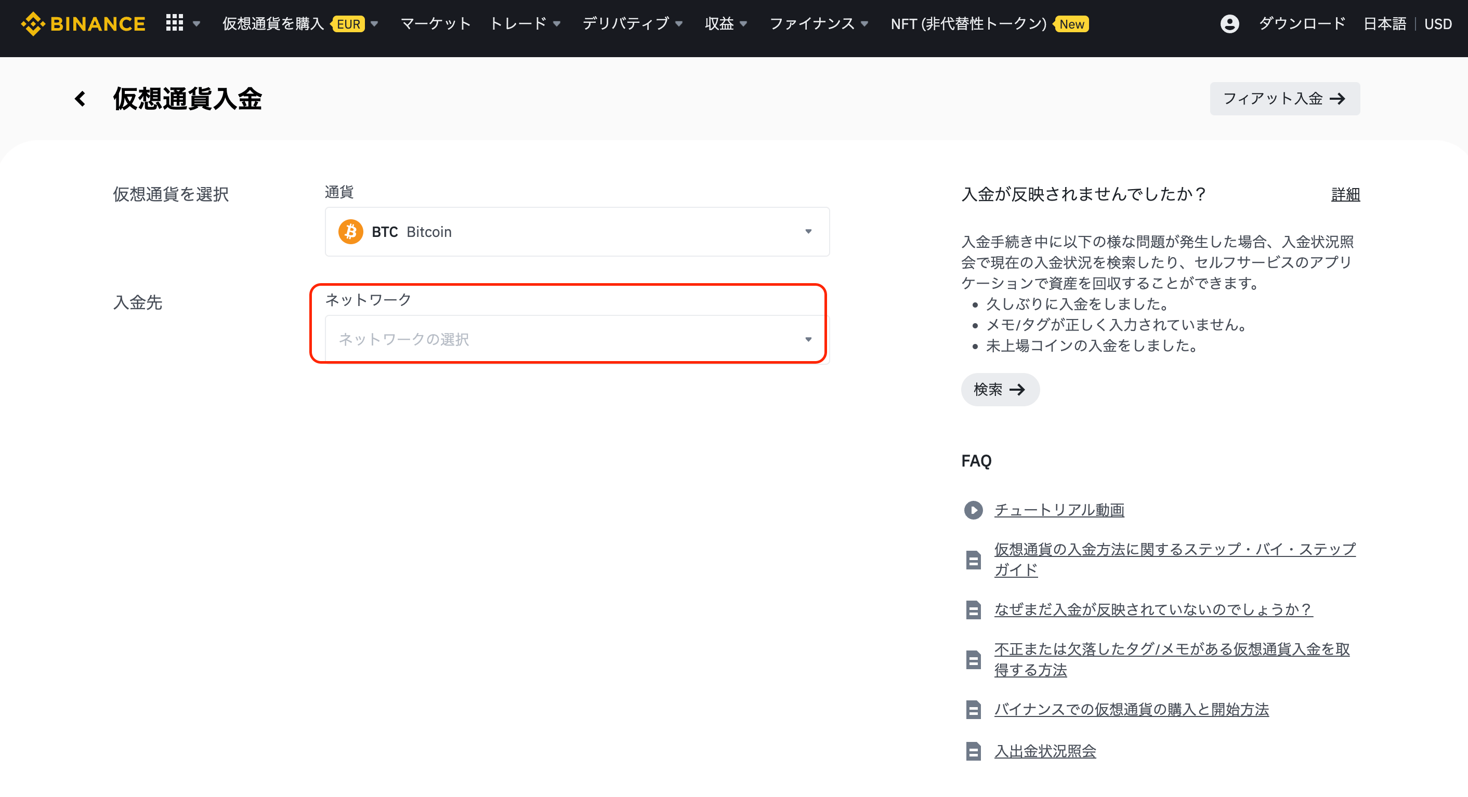The width and height of the screenshot is (1468, 797).
Task: Expand the デリバティブ menu
Action: tap(633, 24)
